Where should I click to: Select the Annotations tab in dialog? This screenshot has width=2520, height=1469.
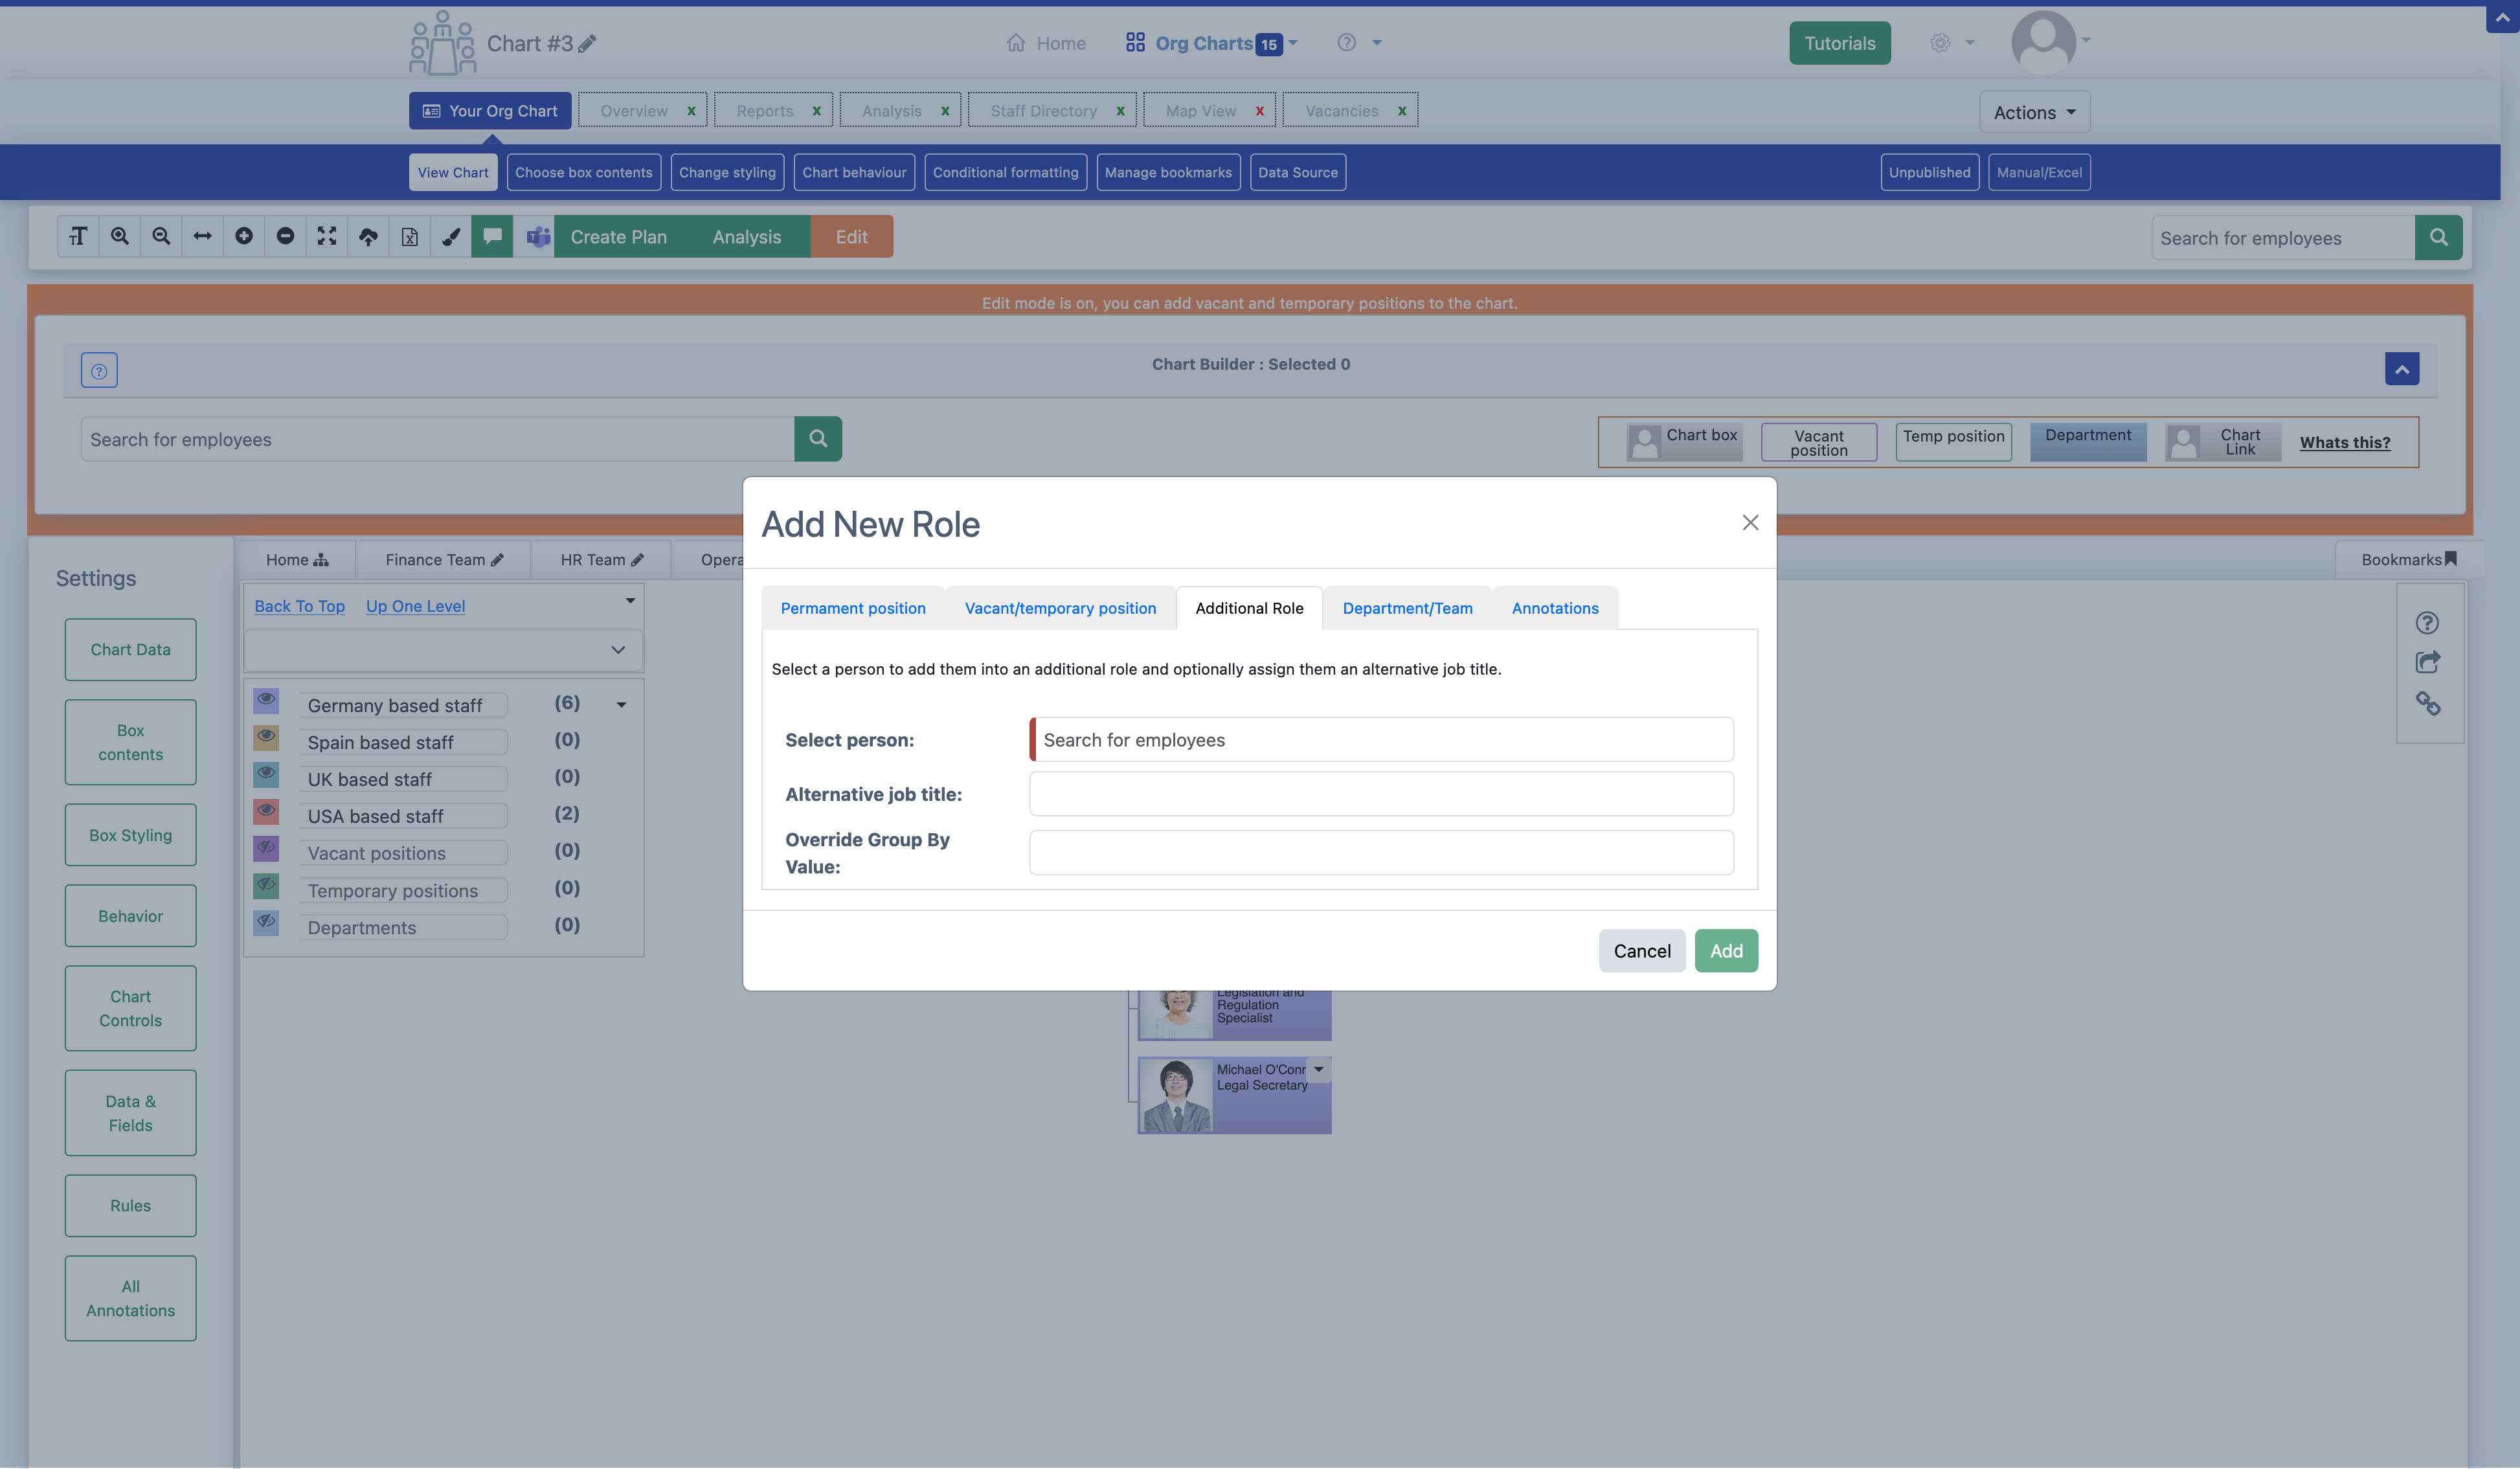click(1555, 607)
